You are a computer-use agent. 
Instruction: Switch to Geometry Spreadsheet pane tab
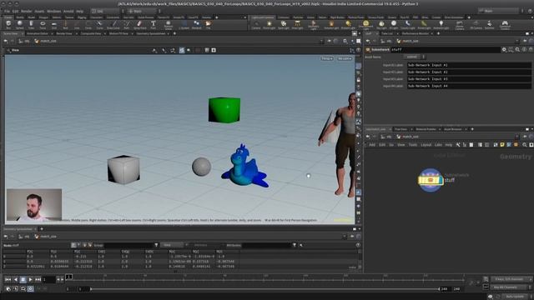[x=150, y=33]
